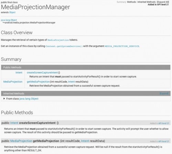The image size is (172, 154).
Task: Jump to Inherited Methods via top summary link
Action: click(x=147, y=2)
